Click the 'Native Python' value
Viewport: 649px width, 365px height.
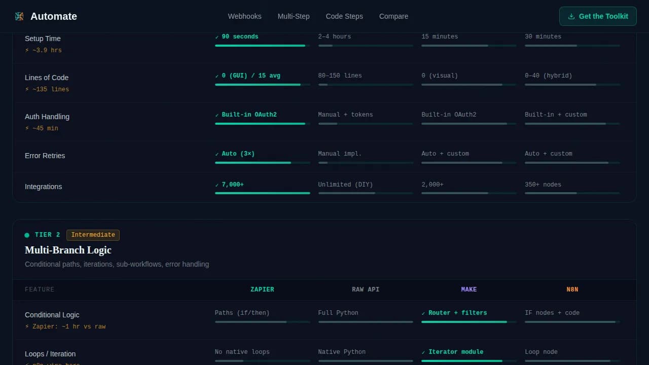click(x=342, y=352)
